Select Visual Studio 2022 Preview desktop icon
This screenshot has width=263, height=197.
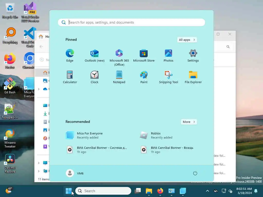coord(30,12)
